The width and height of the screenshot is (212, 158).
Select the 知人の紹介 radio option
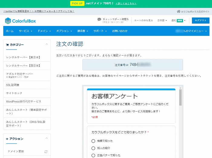(x=93, y=148)
